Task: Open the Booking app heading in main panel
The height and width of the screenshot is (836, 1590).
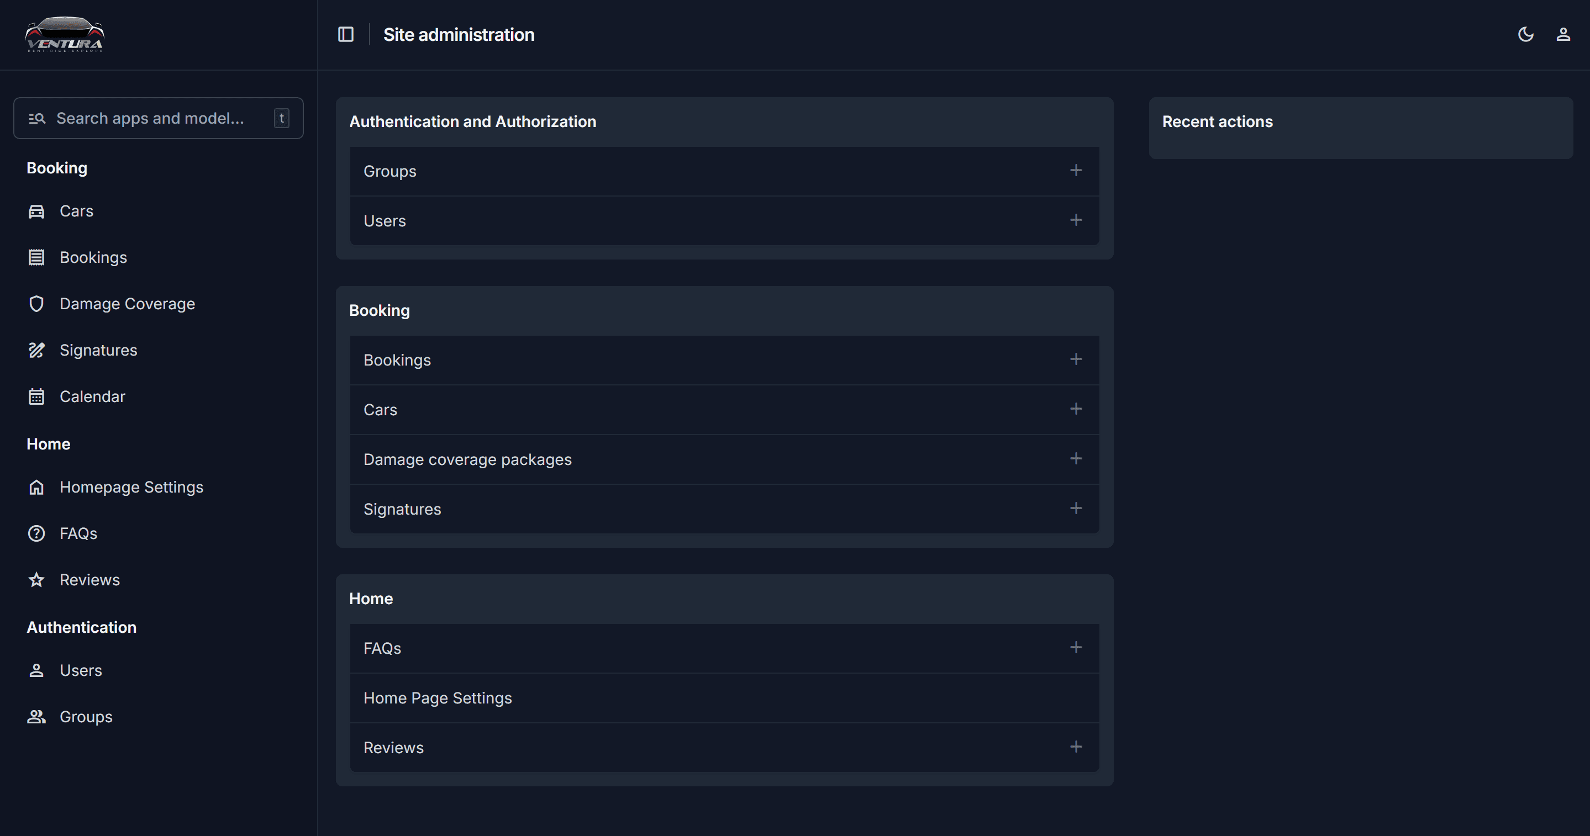Action: coord(380,310)
